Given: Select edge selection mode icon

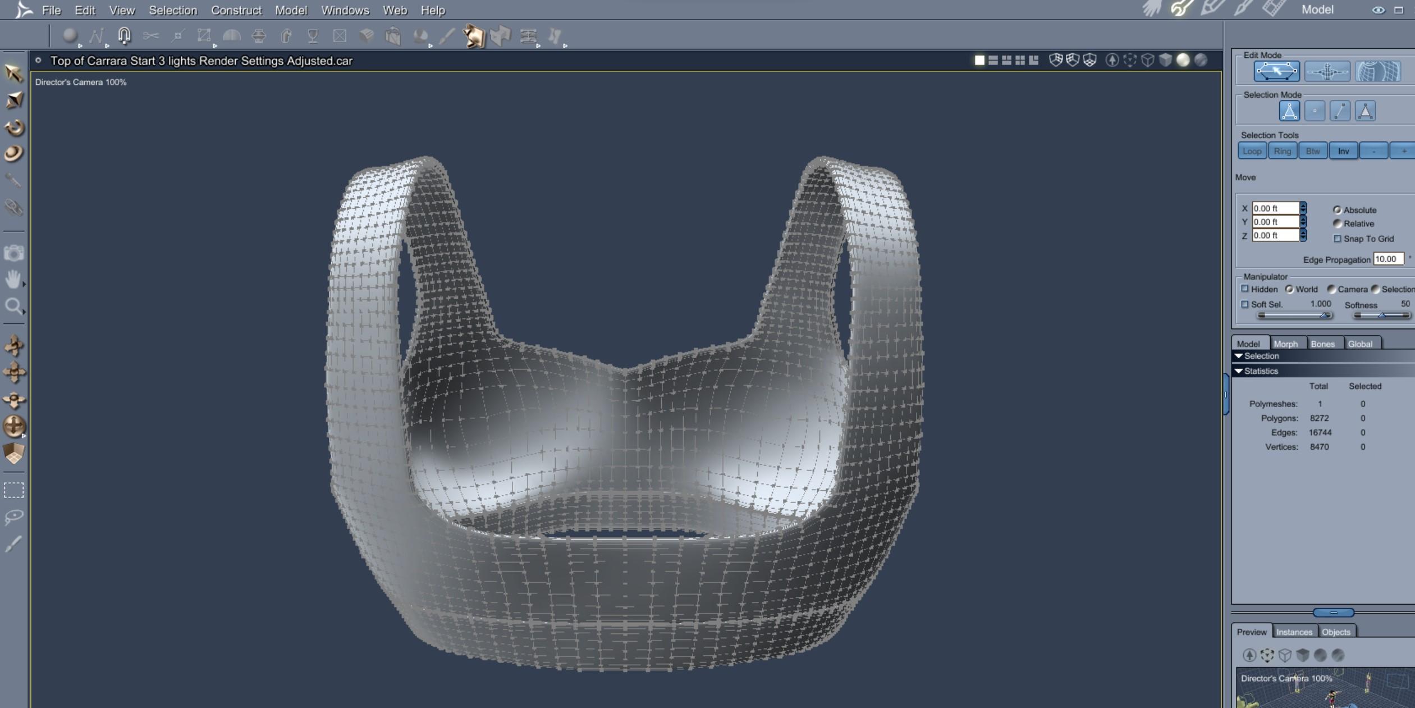Looking at the screenshot, I should tap(1340, 111).
